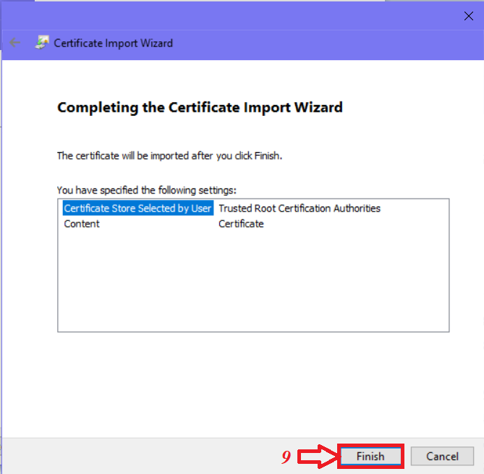Close the wizard with the X button
This screenshot has height=474, width=484.
[467, 15]
